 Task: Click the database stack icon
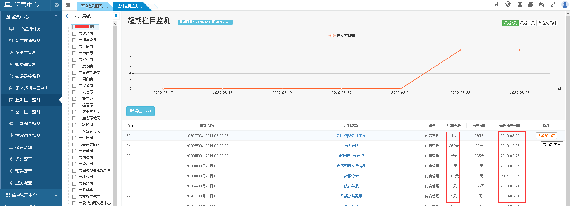tap(520, 4)
